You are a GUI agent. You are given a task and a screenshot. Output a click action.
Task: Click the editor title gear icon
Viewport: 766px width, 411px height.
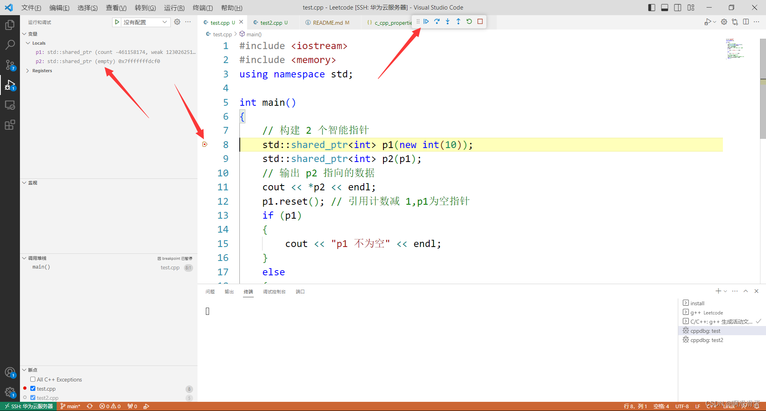[724, 22]
